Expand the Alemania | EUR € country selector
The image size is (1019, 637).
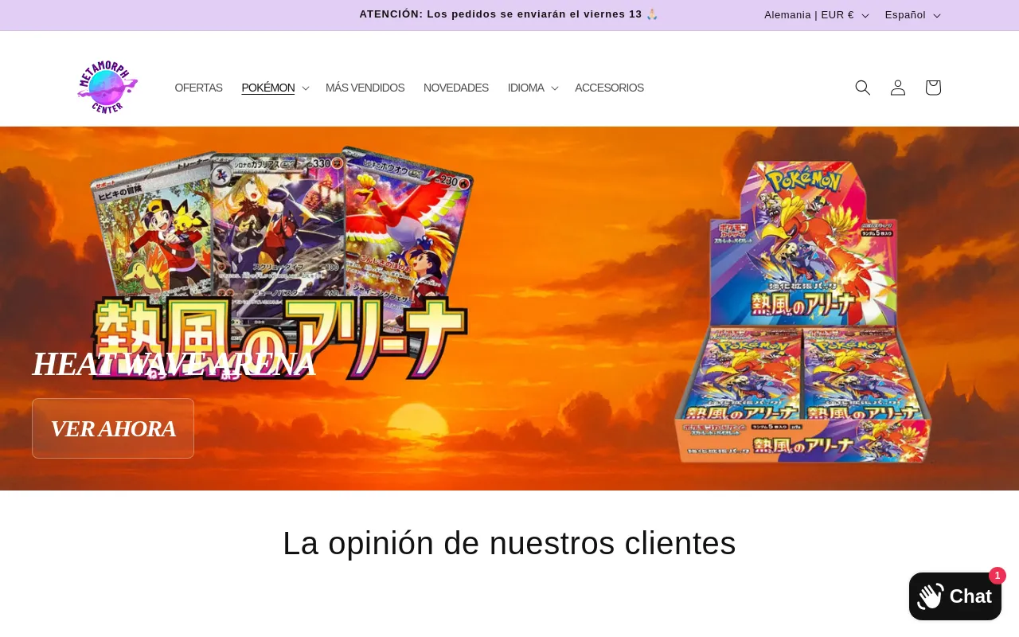[x=814, y=14]
